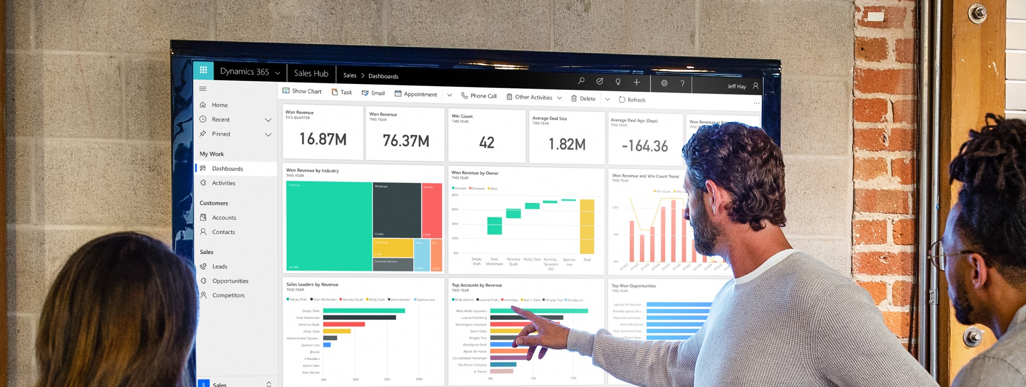Click the Email command
This screenshot has width=1026, height=387.
tap(373, 93)
